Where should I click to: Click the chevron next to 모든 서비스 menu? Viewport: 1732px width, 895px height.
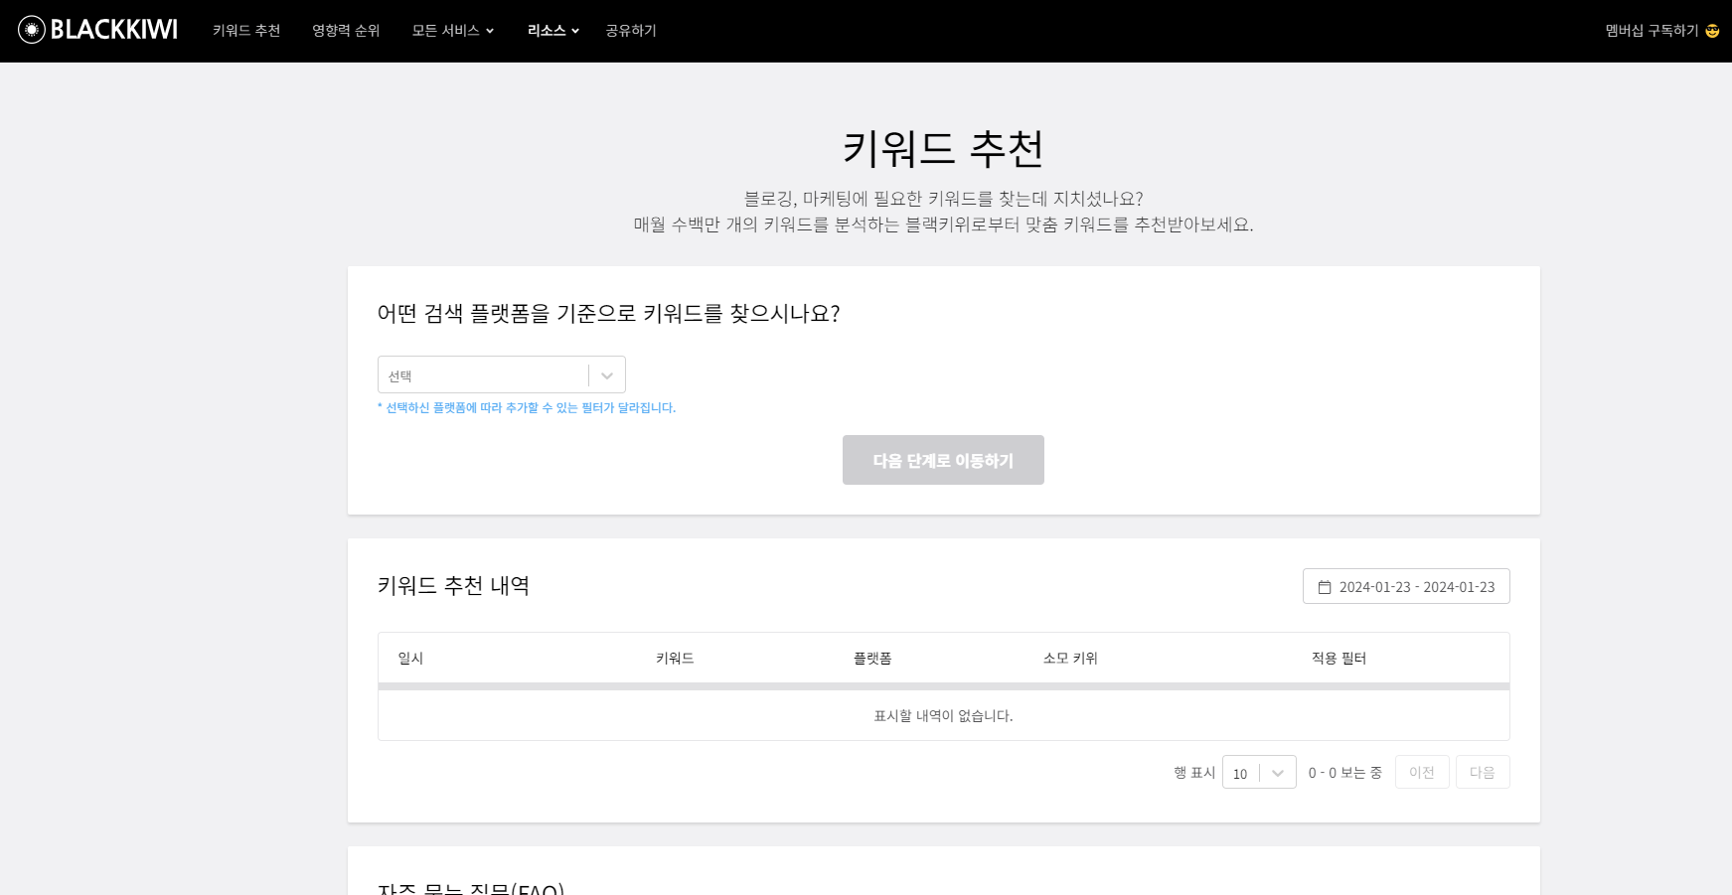click(x=489, y=31)
